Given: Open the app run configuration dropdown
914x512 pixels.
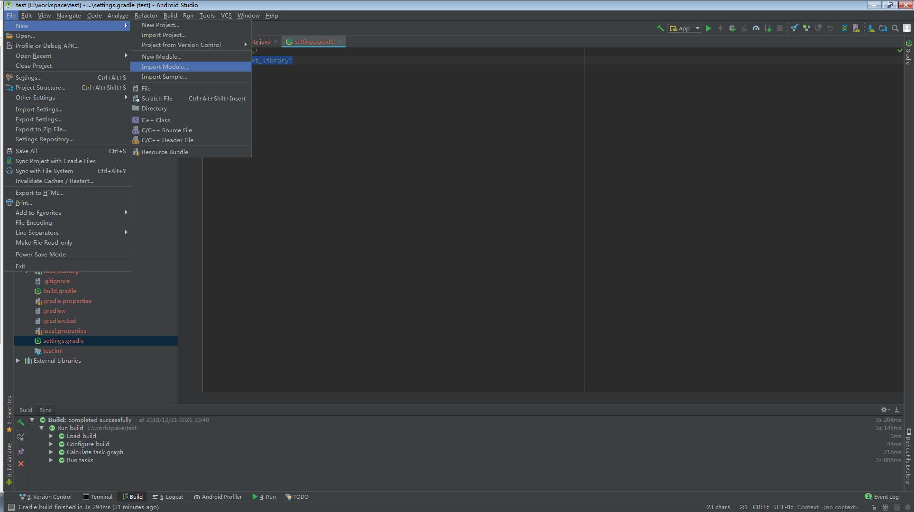Looking at the screenshot, I should click(684, 28).
